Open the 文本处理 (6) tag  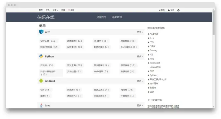point(74,72)
